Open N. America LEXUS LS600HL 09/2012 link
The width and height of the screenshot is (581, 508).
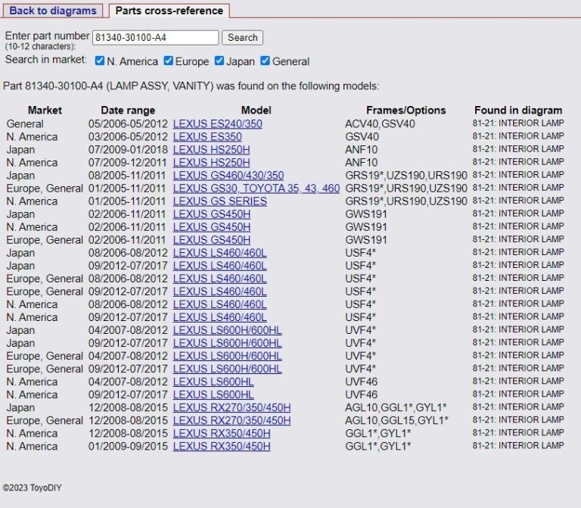pos(213,395)
